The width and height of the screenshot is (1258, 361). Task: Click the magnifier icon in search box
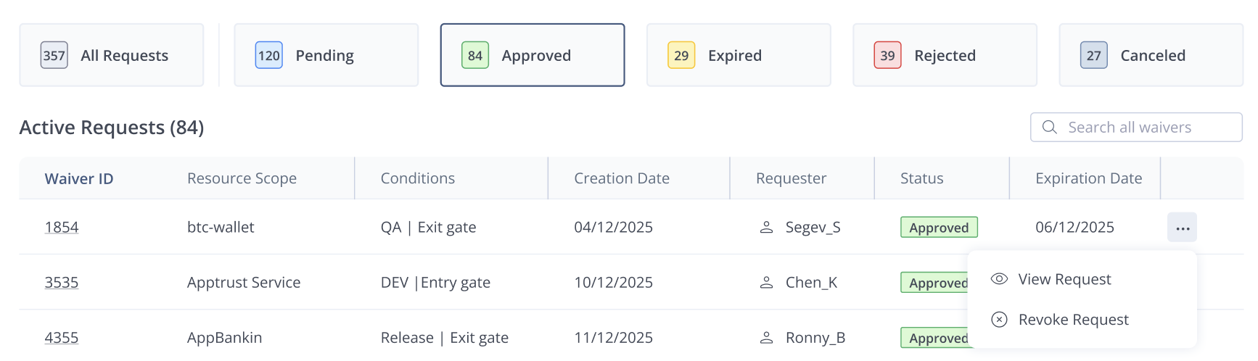(1049, 128)
